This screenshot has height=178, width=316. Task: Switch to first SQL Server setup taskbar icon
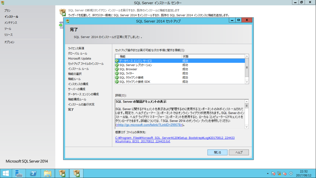(62, 173)
